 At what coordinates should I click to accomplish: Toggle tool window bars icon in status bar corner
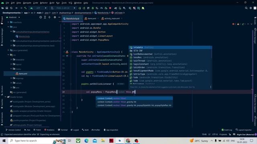tap(2, 134)
